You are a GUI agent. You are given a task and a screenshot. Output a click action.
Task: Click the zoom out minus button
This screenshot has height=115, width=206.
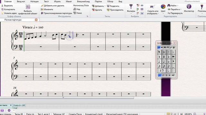click(x=195, y=114)
